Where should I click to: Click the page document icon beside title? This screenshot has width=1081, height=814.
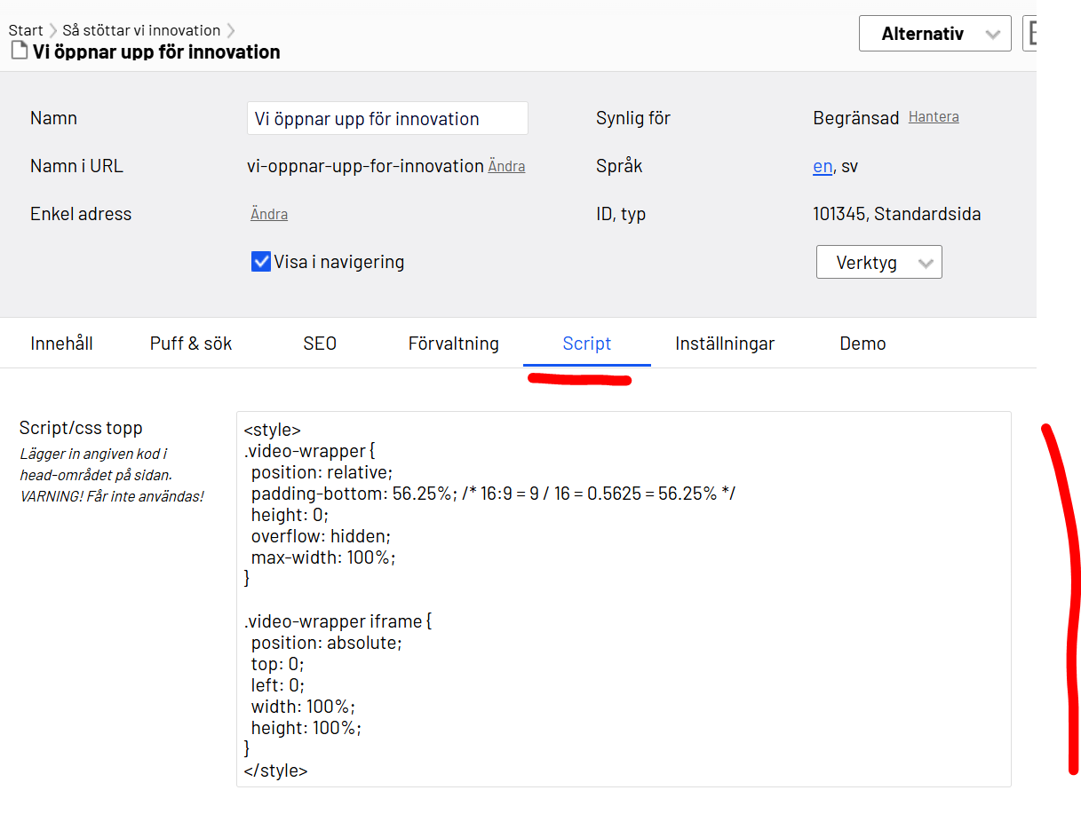pyautogui.click(x=19, y=51)
